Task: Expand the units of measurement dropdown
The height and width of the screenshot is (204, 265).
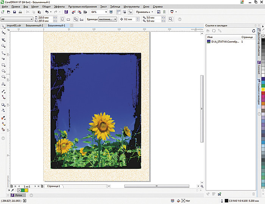Action: coord(115,19)
